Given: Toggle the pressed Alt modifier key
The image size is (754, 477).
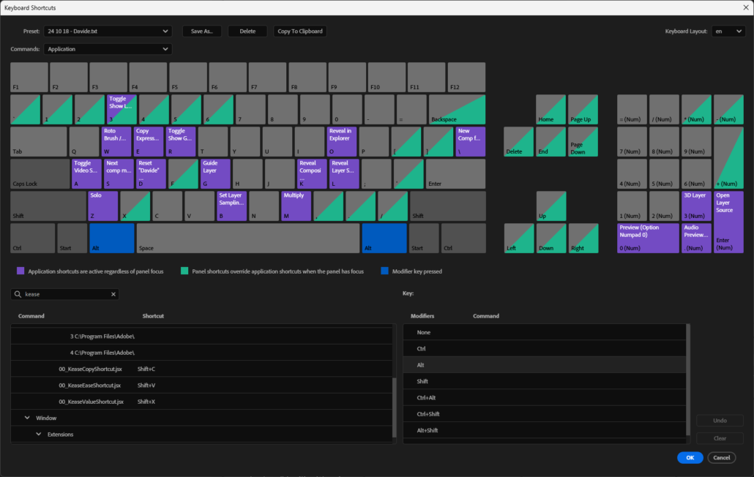Looking at the screenshot, I should click(111, 238).
